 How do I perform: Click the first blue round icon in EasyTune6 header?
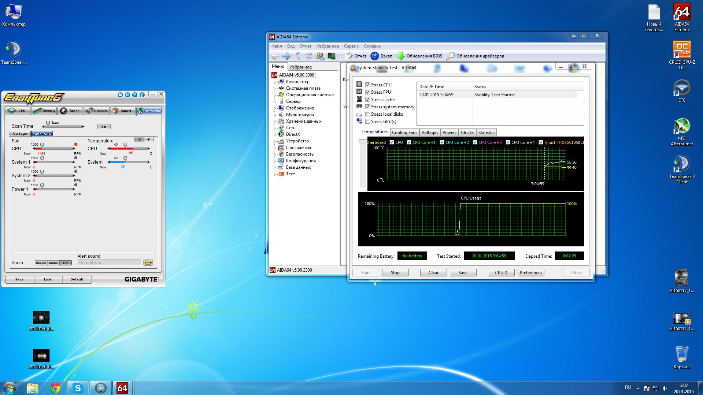[x=120, y=95]
